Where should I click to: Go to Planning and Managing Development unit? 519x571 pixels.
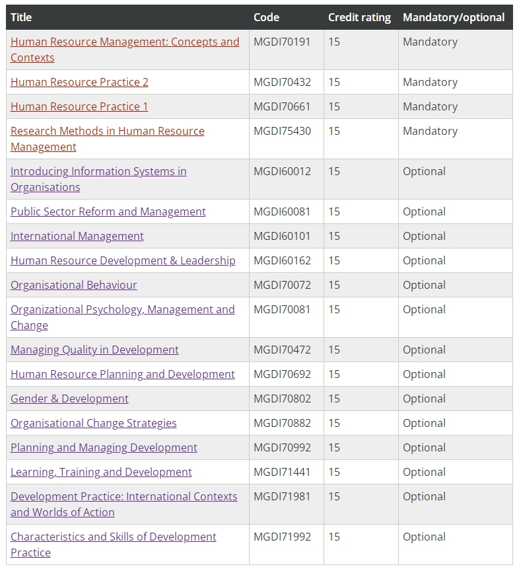click(104, 448)
